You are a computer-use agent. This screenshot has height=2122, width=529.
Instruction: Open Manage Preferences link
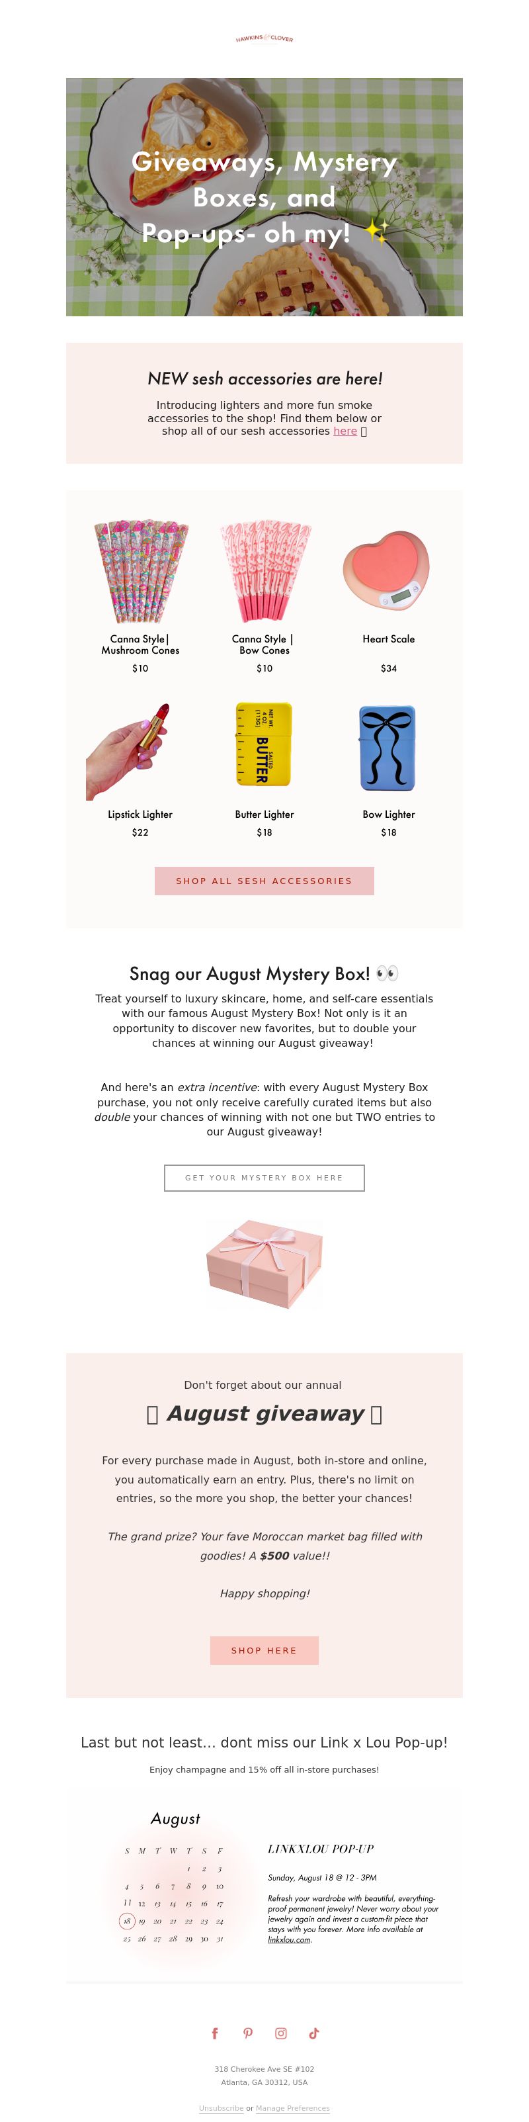coord(292,2108)
